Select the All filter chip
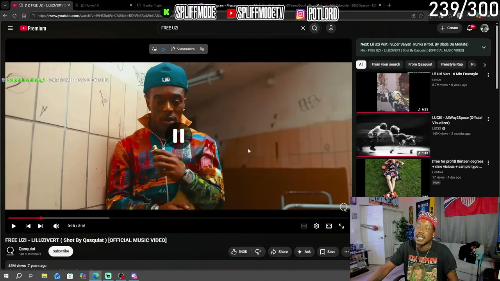Screen dimensions: 500x281 click(x=361, y=64)
